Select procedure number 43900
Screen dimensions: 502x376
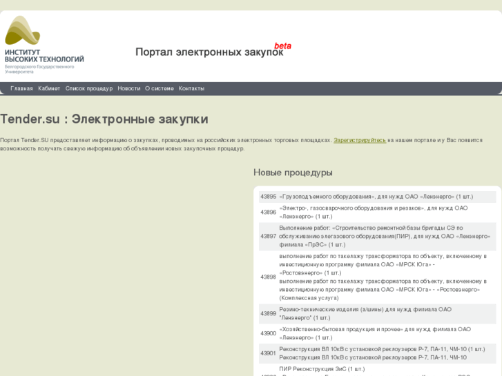click(x=269, y=333)
